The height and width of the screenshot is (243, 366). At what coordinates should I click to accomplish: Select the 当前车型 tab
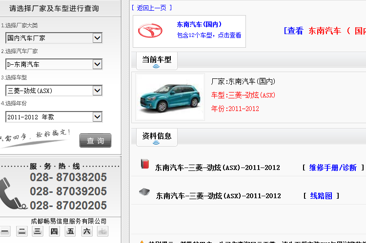coord(157,60)
